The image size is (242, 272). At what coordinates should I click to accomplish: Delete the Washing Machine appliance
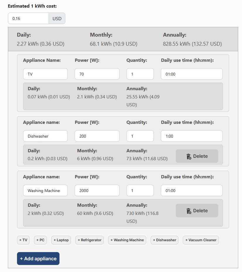coord(197,211)
